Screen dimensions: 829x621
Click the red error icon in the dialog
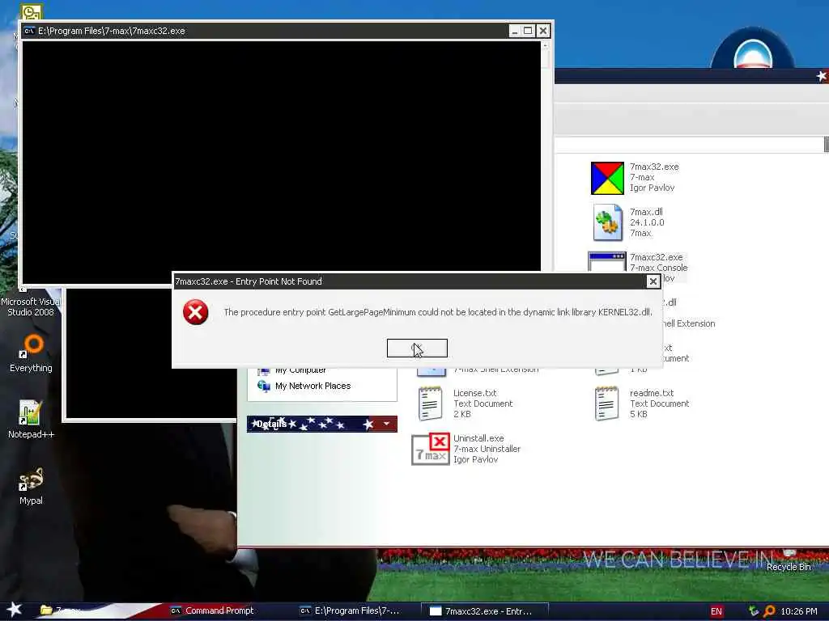point(196,312)
